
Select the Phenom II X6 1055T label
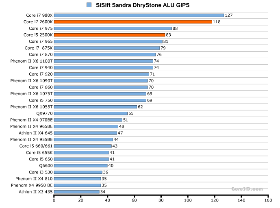click(31, 107)
